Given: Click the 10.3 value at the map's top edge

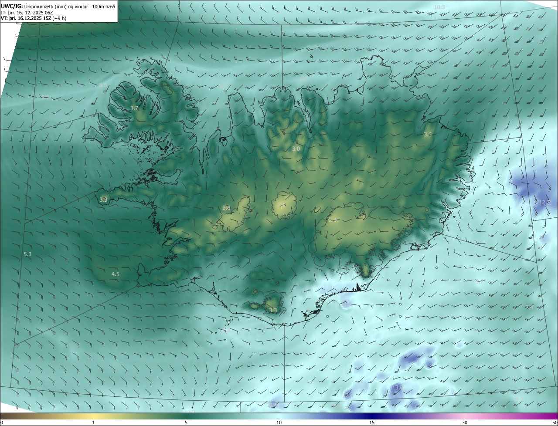Looking at the screenshot, I should coord(440,7).
